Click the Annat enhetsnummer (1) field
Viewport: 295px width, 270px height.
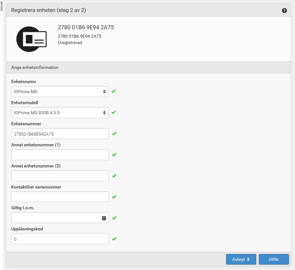(x=60, y=155)
